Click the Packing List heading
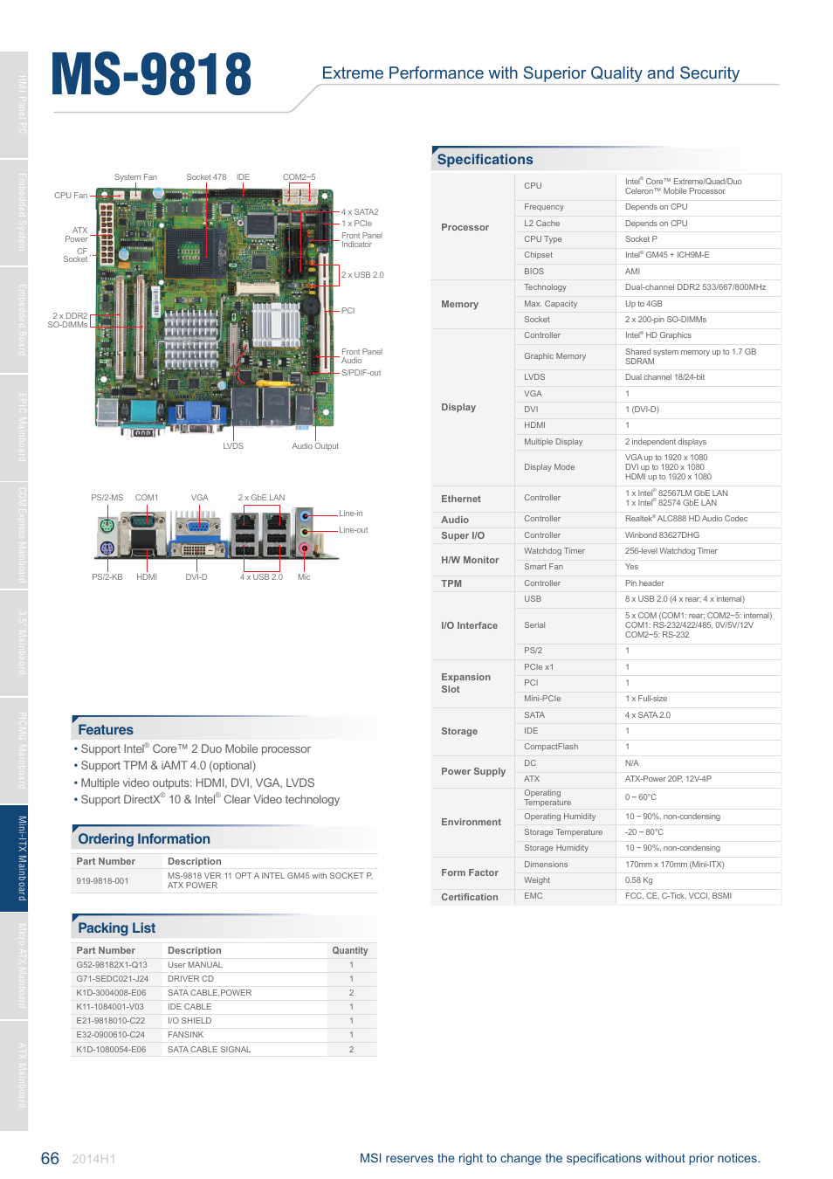Screen dimensions: 833x1179 (x=116, y=927)
